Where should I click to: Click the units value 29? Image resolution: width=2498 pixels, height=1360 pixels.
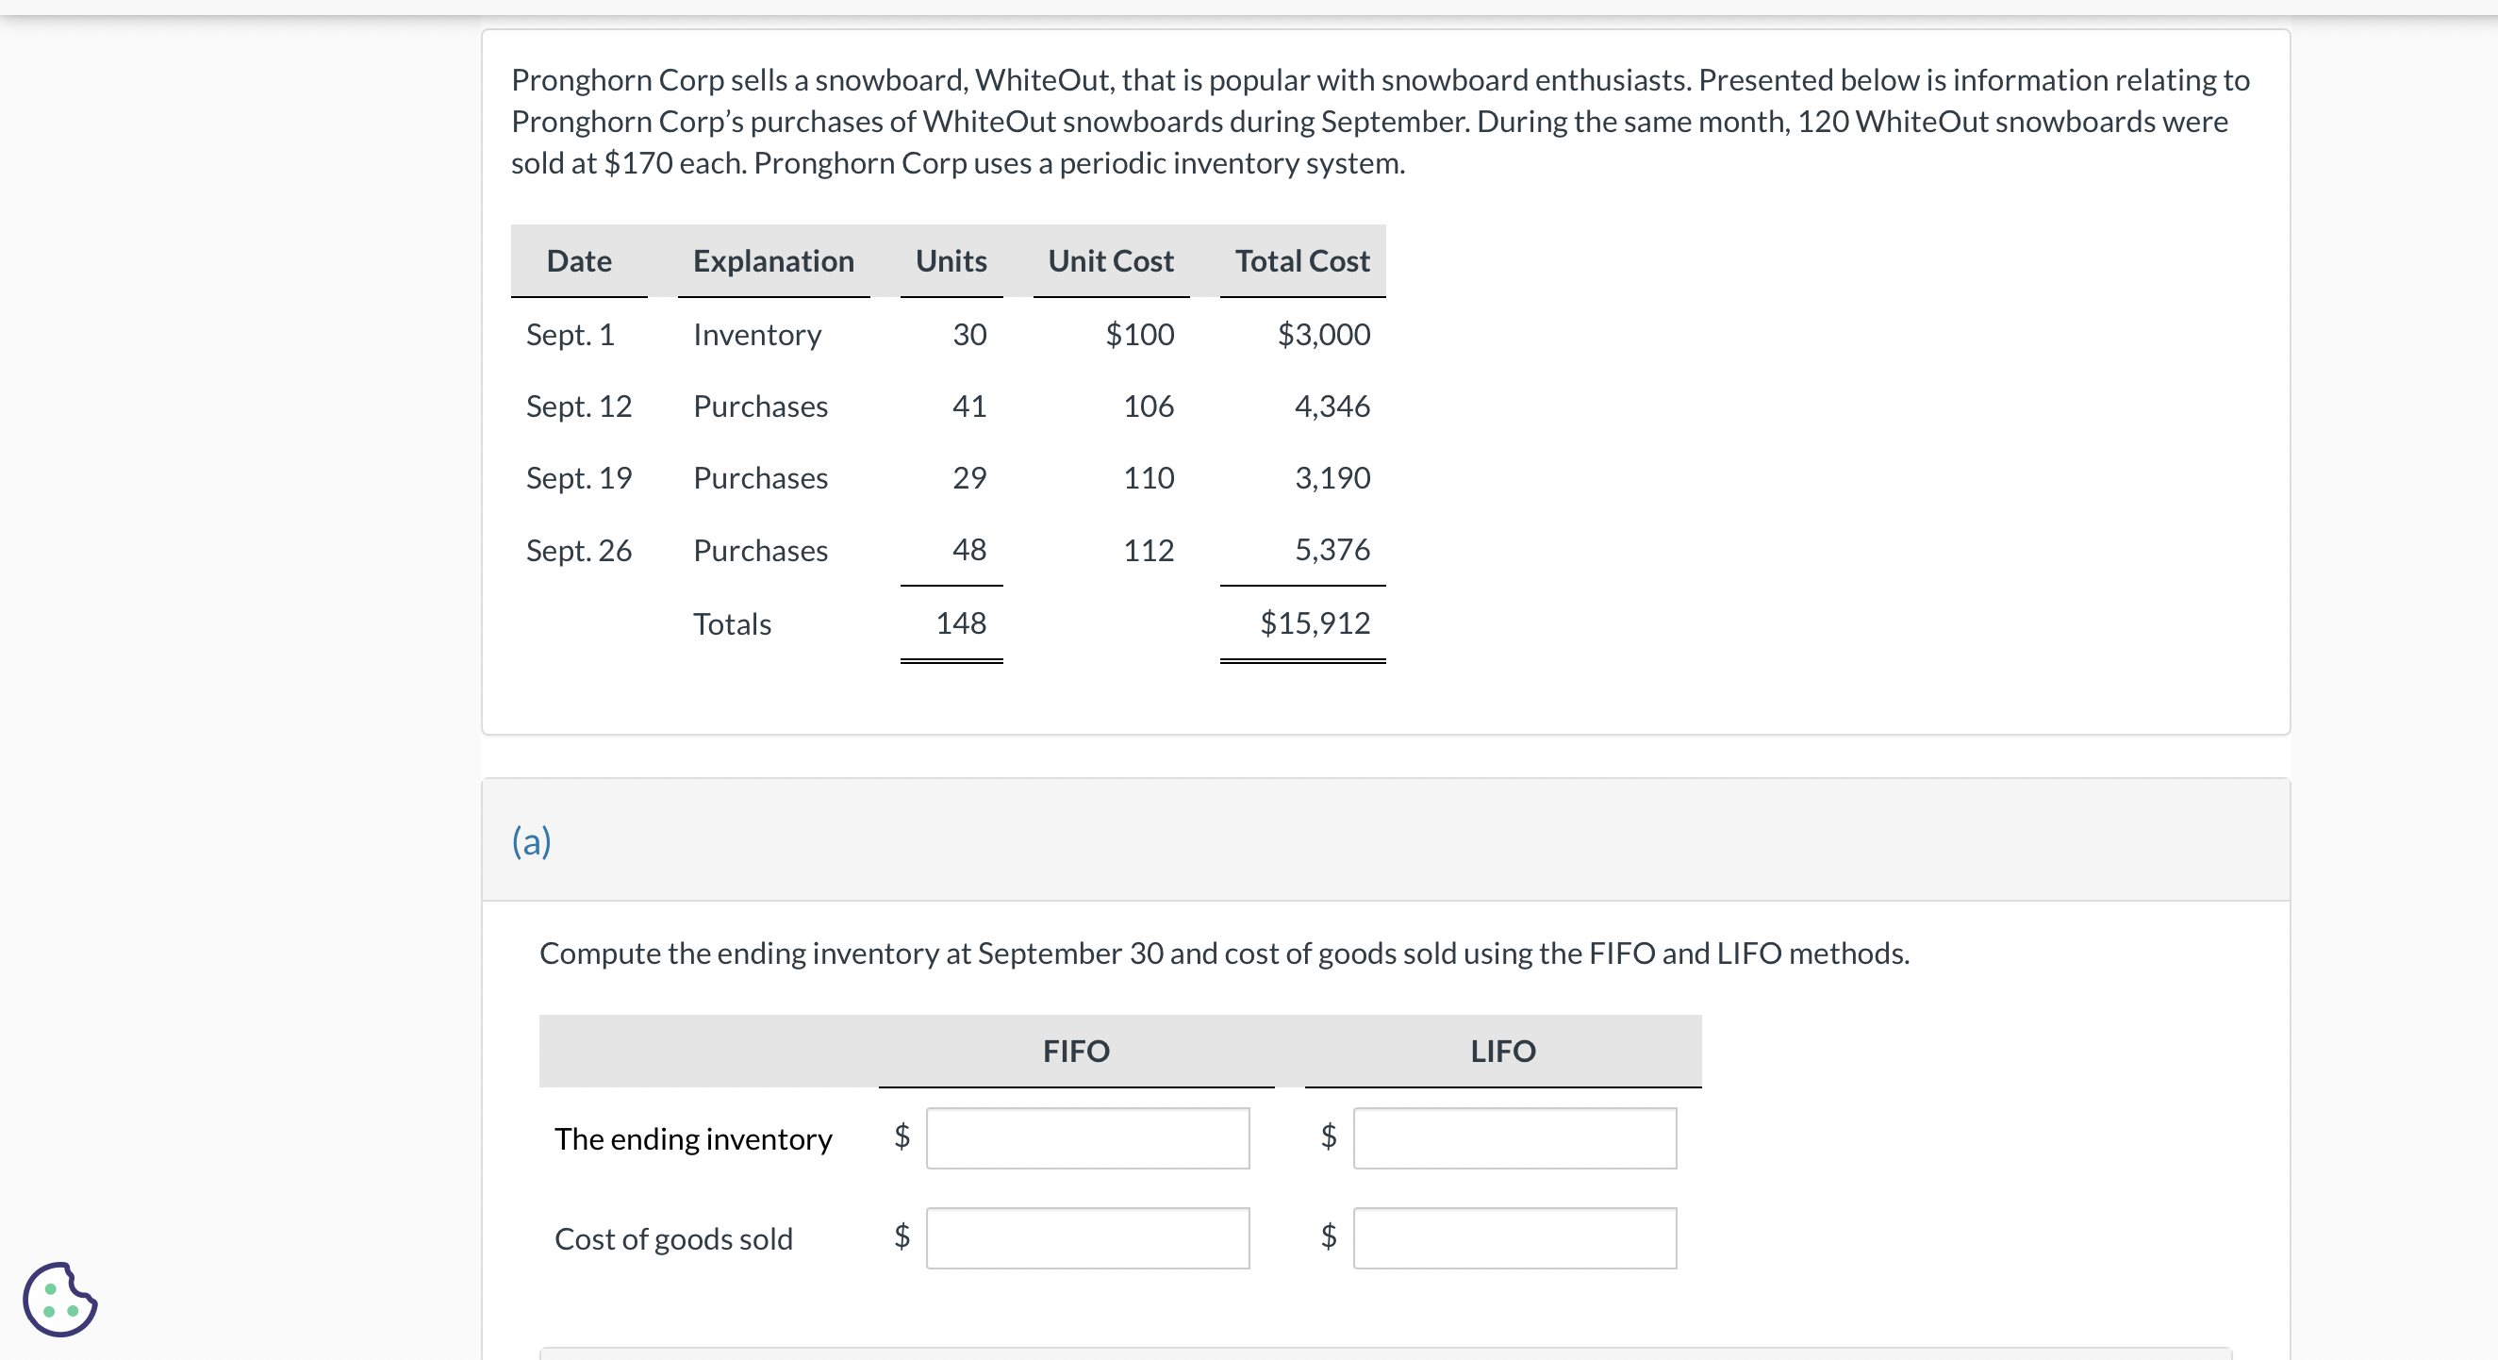pyautogui.click(x=968, y=477)
